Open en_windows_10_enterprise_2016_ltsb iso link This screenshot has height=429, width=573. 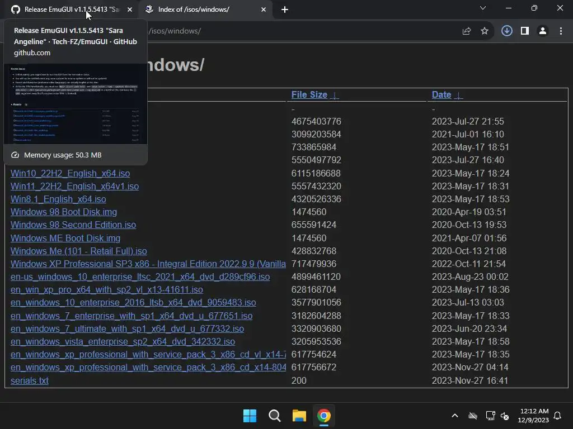click(133, 302)
